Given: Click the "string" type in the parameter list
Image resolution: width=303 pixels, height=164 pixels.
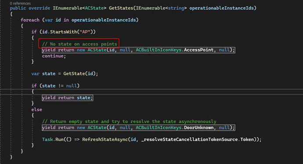Looking at the screenshot, I should click(176, 8).
